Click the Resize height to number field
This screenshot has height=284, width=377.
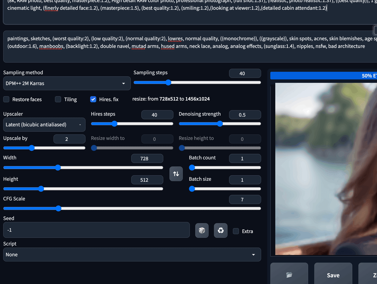(x=245, y=139)
